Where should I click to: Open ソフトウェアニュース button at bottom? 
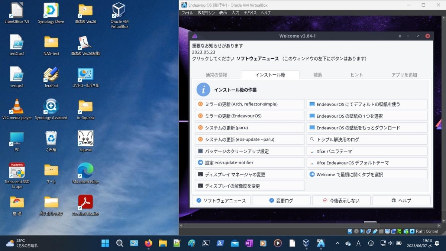[221, 200]
